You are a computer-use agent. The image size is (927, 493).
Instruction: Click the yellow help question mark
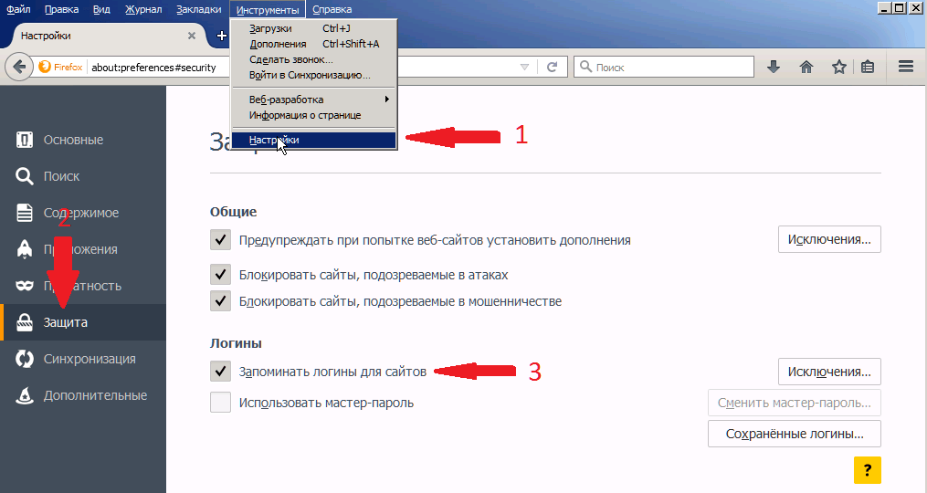click(x=867, y=469)
